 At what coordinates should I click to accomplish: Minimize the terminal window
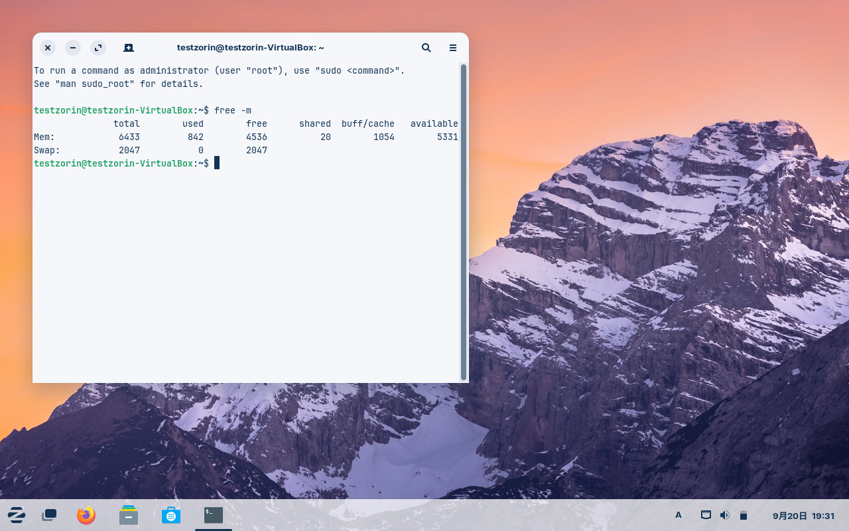click(x=73, y=48)
